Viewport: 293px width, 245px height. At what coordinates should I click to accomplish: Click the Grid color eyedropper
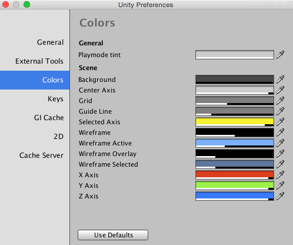[280, 101]
